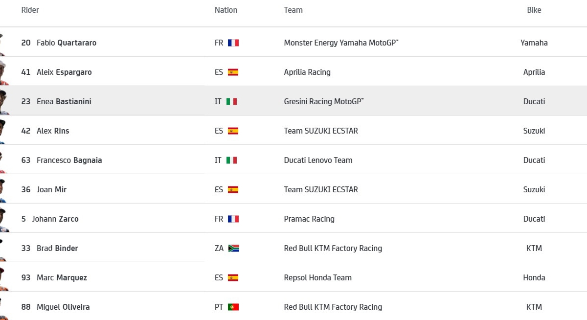
Task: Click Gresini Racing MotoGP team name
Action: point(323,102)
